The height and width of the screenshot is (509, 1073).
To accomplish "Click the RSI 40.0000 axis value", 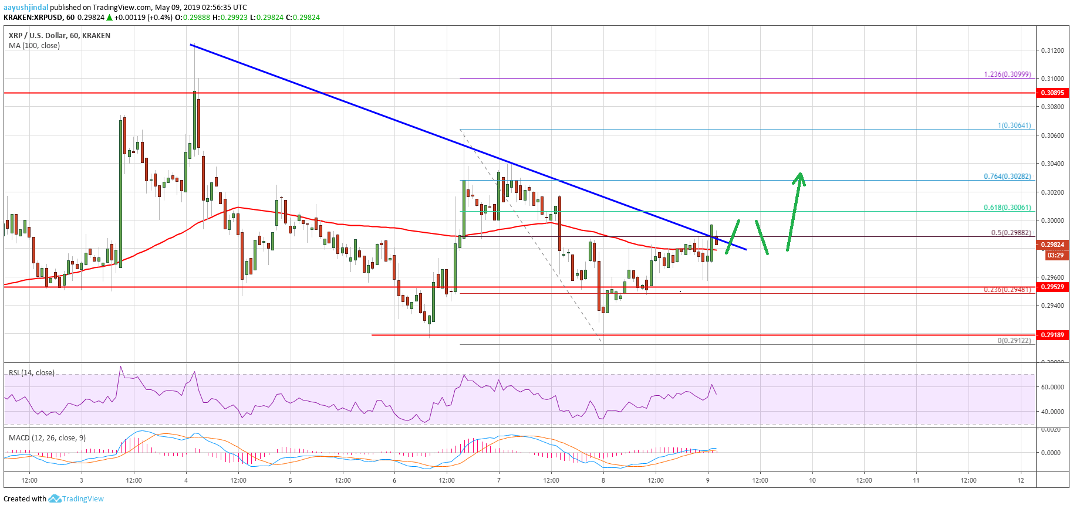I will (1052, 412).
